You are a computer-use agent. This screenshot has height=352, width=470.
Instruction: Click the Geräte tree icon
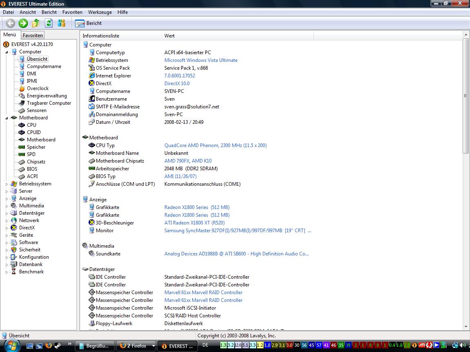(14, 235)
